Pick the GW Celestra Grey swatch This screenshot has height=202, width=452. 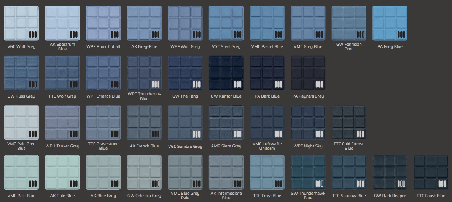[144, 172]
